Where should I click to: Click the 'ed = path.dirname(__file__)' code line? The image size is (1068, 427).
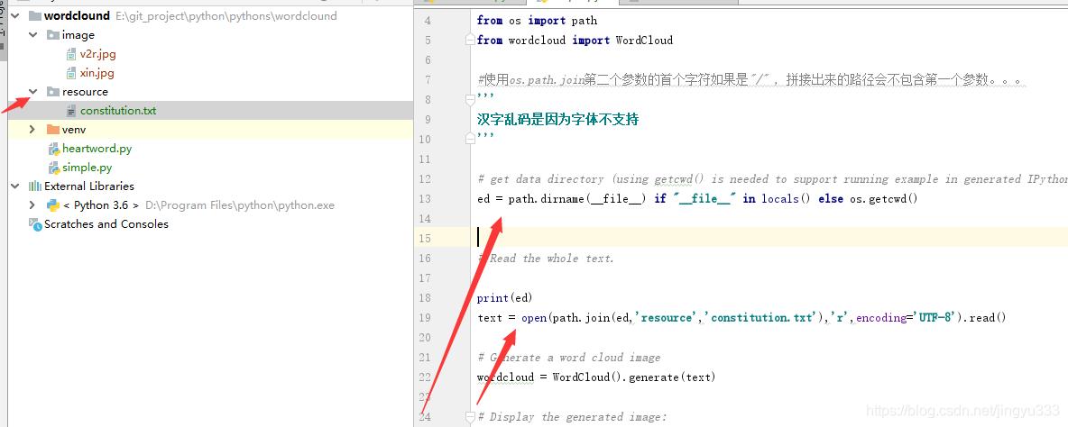tap(698, 199)
